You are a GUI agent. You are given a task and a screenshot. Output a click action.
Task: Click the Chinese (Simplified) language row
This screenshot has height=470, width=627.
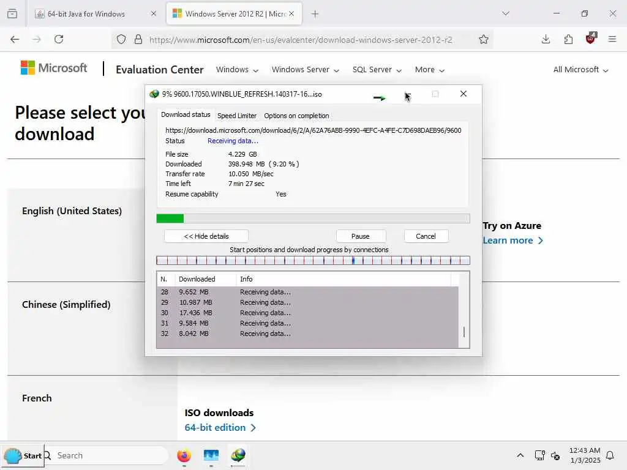click(66, 305)
